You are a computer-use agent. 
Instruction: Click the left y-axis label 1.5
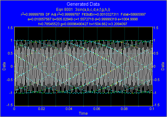pos(10,28)
